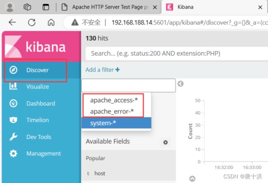The height and width of the screenshot is (183, 268).
Task: Collapse the fields sidebar arrow
Action: [x=181, y=84]
